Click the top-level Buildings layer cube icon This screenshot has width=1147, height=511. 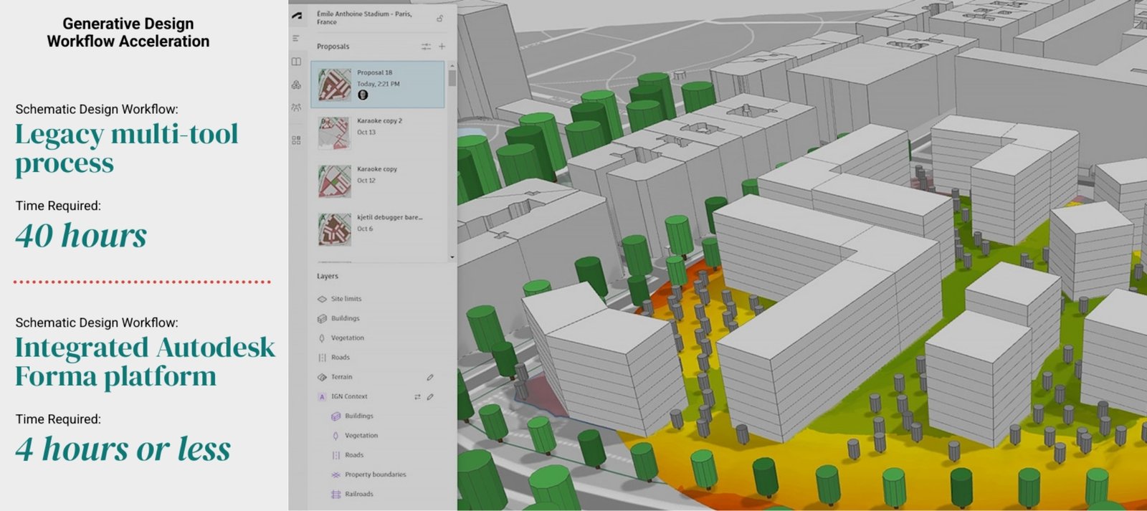tap(322, 318)
